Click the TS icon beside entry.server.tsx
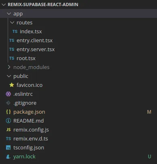The image size is (157, 164). [x=12, y=50]
